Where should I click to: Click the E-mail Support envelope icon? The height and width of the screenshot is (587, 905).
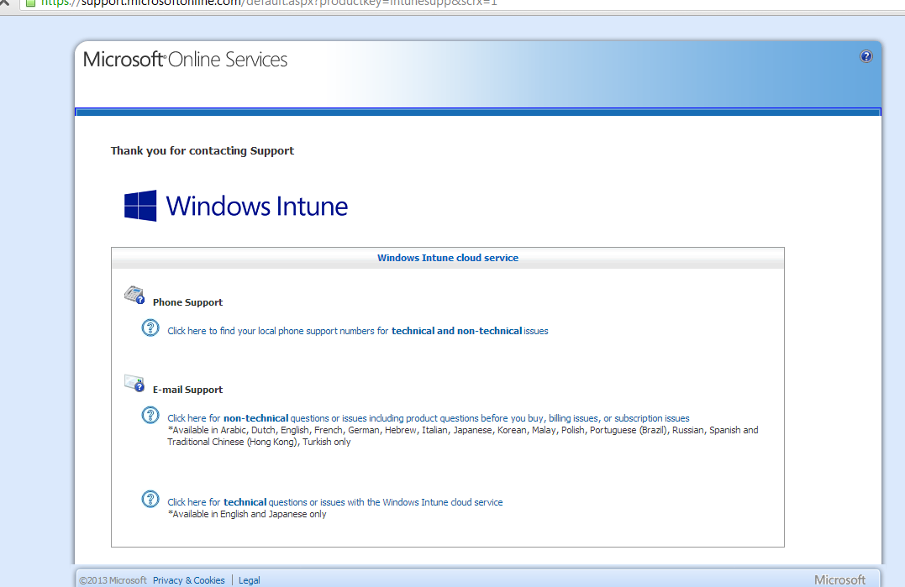[x=134, y=382]
